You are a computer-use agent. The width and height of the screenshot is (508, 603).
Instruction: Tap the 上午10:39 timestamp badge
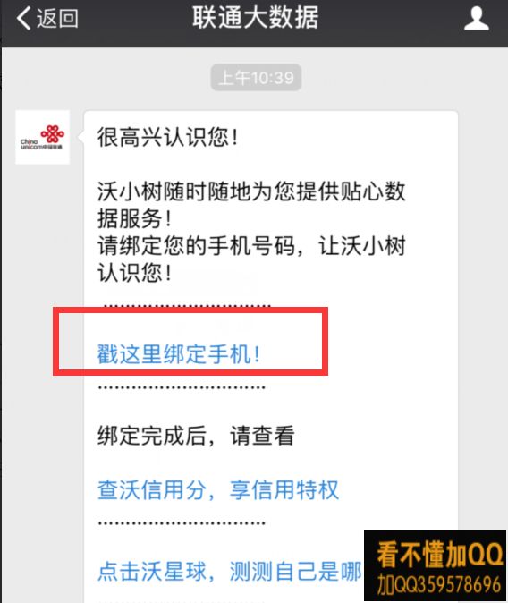pos(256,78)
